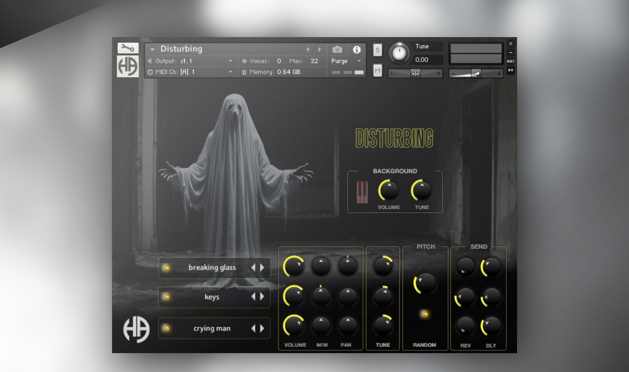Select previous sound for crying man slot
Image resolution: width=629 pixels, height=372 pixels.
(253, 328)
